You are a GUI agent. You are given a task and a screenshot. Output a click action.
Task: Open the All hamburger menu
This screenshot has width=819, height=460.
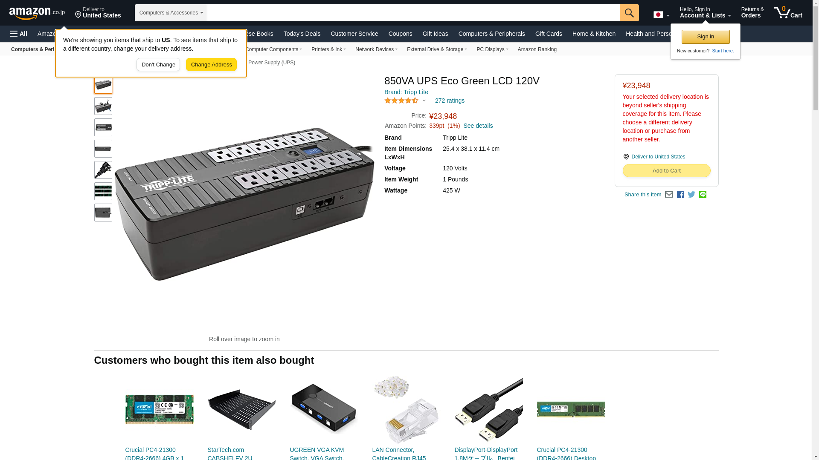(x=19, y=34)
